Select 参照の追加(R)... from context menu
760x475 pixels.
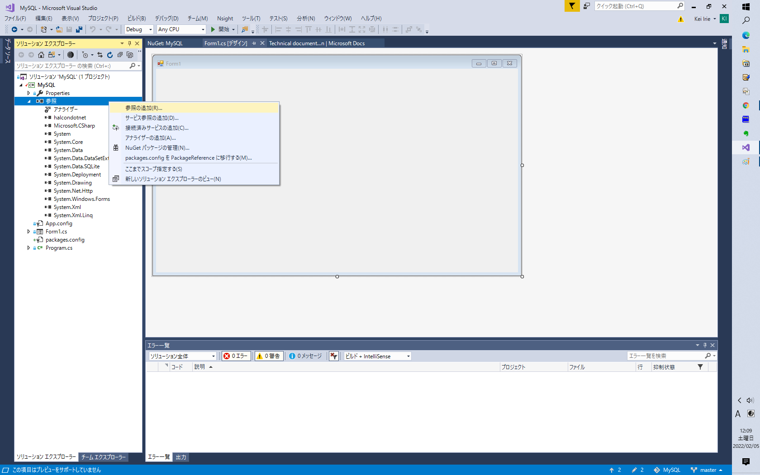click(x=195, y=108)
